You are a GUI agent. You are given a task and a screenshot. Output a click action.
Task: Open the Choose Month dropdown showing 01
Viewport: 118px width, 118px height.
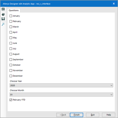click(x=61, y=95)
